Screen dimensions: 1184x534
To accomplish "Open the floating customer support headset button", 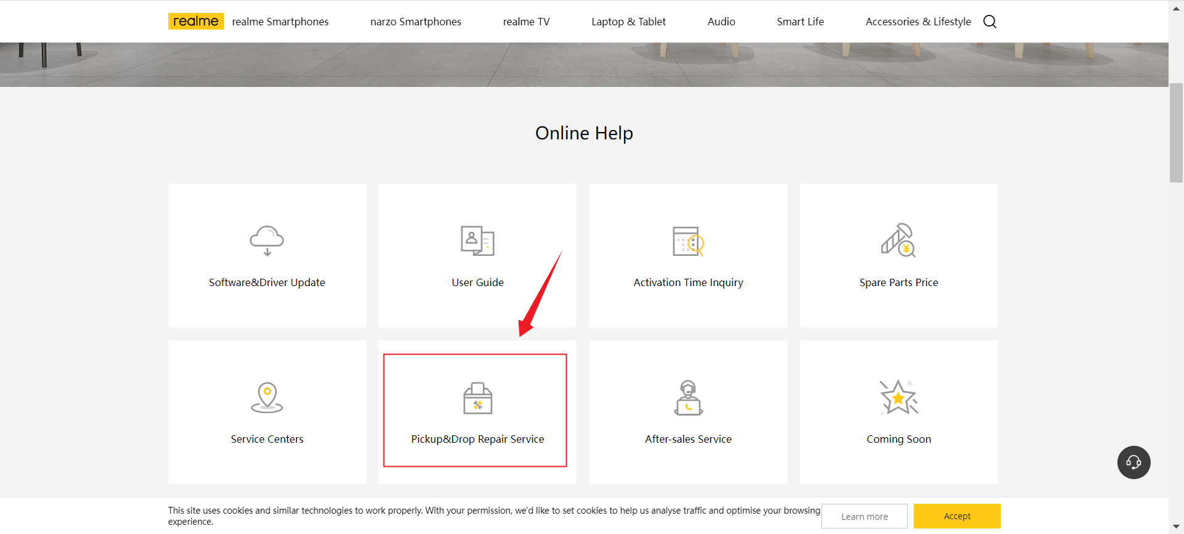I will point(1133,462).
